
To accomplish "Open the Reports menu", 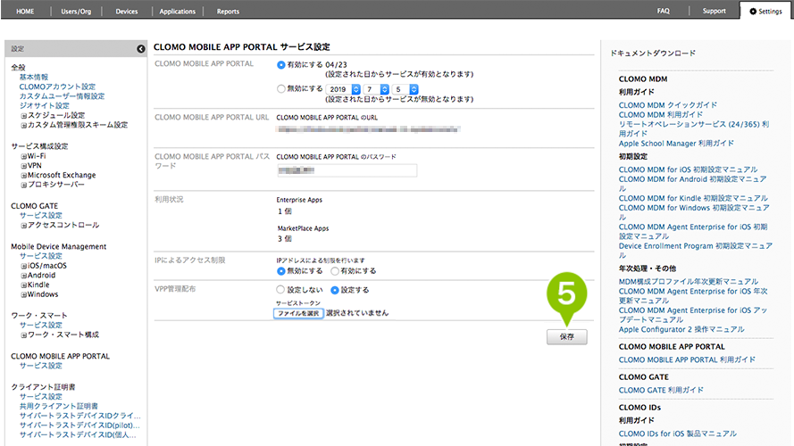I will pos(228,11).
